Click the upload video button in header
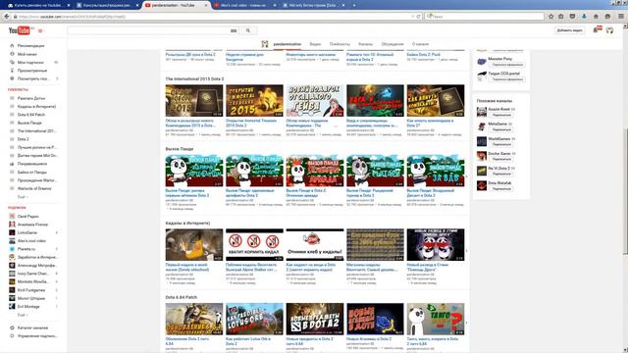Viewport: 628px width, 353px height. 569,30
